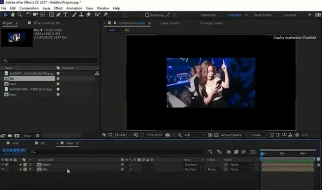
Task: Open the resolution dropdown showing Full
Action: coord(195,135)
